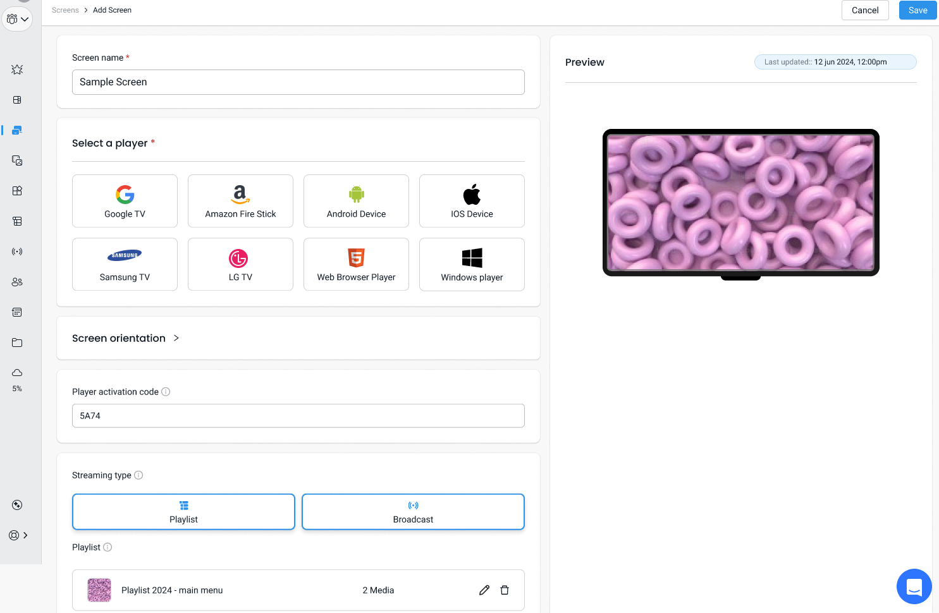The image size is (939, 613).
Task: Expand the profile chevron at sidebar bottom
Action: point(27,535)
